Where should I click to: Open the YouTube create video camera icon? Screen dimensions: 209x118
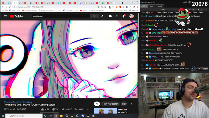pyautogui.click(x=110, y=16)
